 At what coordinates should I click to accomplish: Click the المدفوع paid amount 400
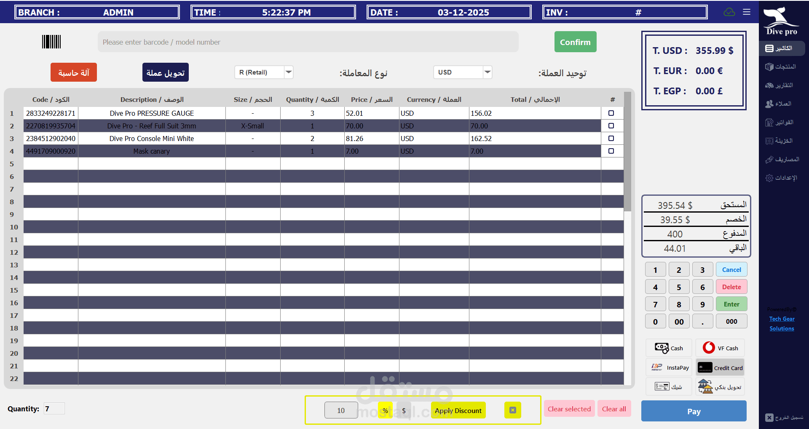click(675, 234)
